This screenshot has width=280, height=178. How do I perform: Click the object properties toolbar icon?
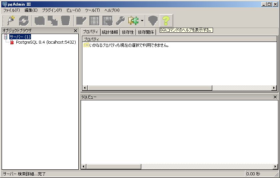(40, 21)
